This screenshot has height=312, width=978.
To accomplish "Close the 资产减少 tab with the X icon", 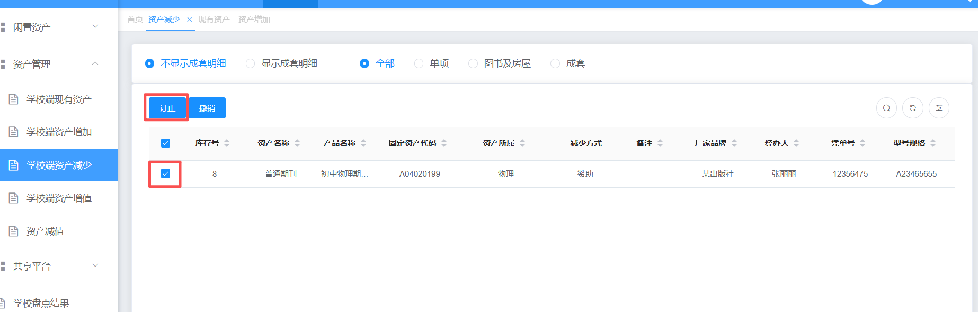I will coord(189,20).
